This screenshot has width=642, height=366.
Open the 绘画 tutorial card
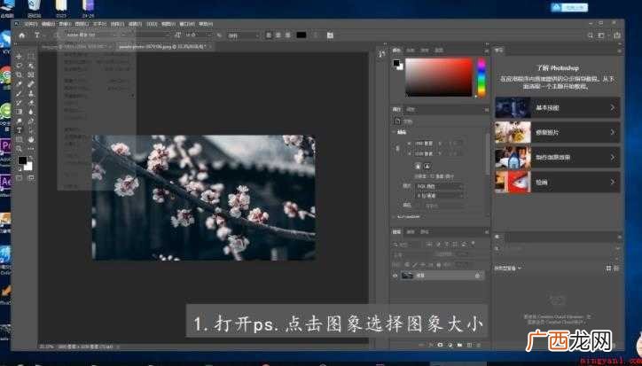557,183
